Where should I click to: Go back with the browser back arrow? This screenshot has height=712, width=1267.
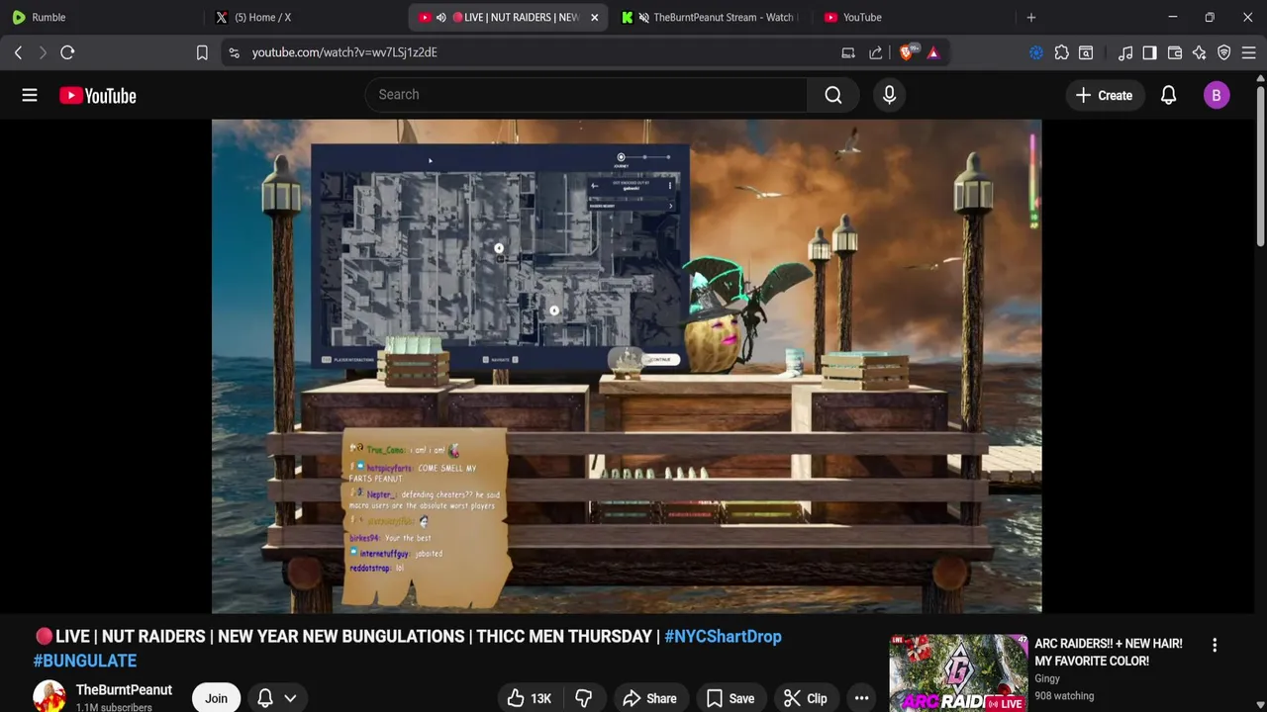(x=18, y=52)
